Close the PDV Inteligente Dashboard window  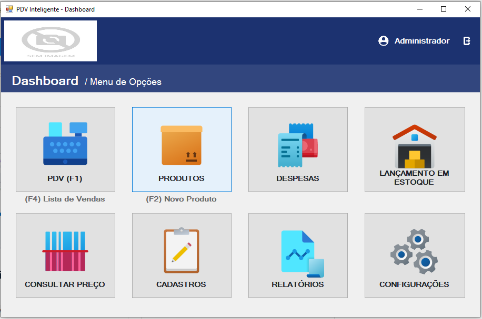467,9
